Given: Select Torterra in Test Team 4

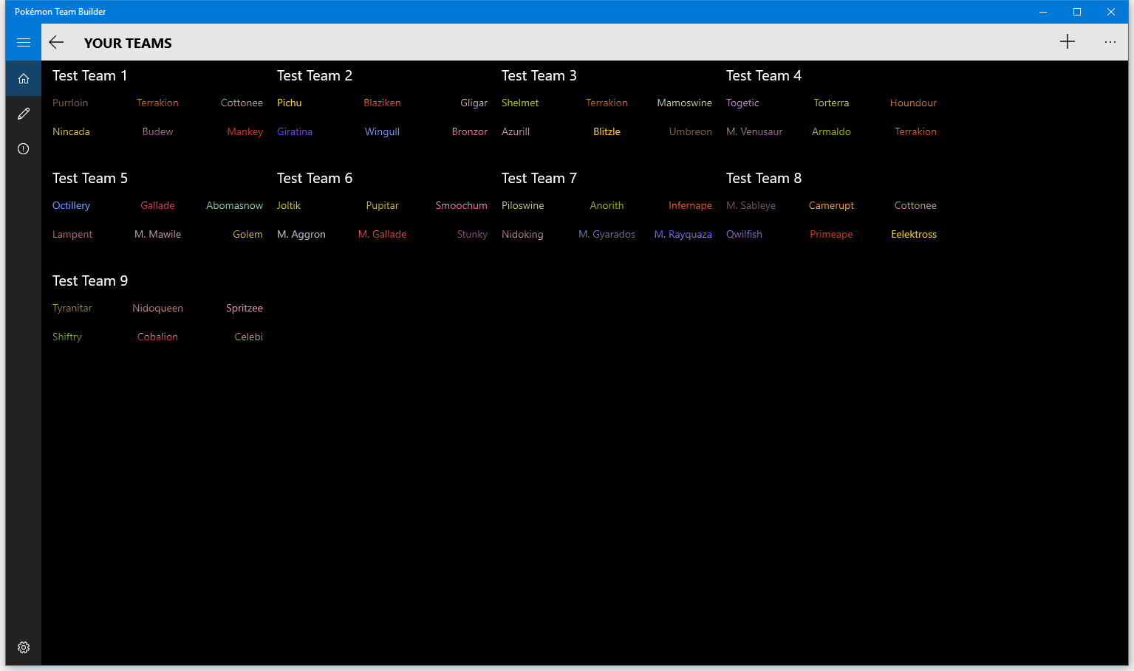Looking at the screenshot, I should [x=831, y=103].
